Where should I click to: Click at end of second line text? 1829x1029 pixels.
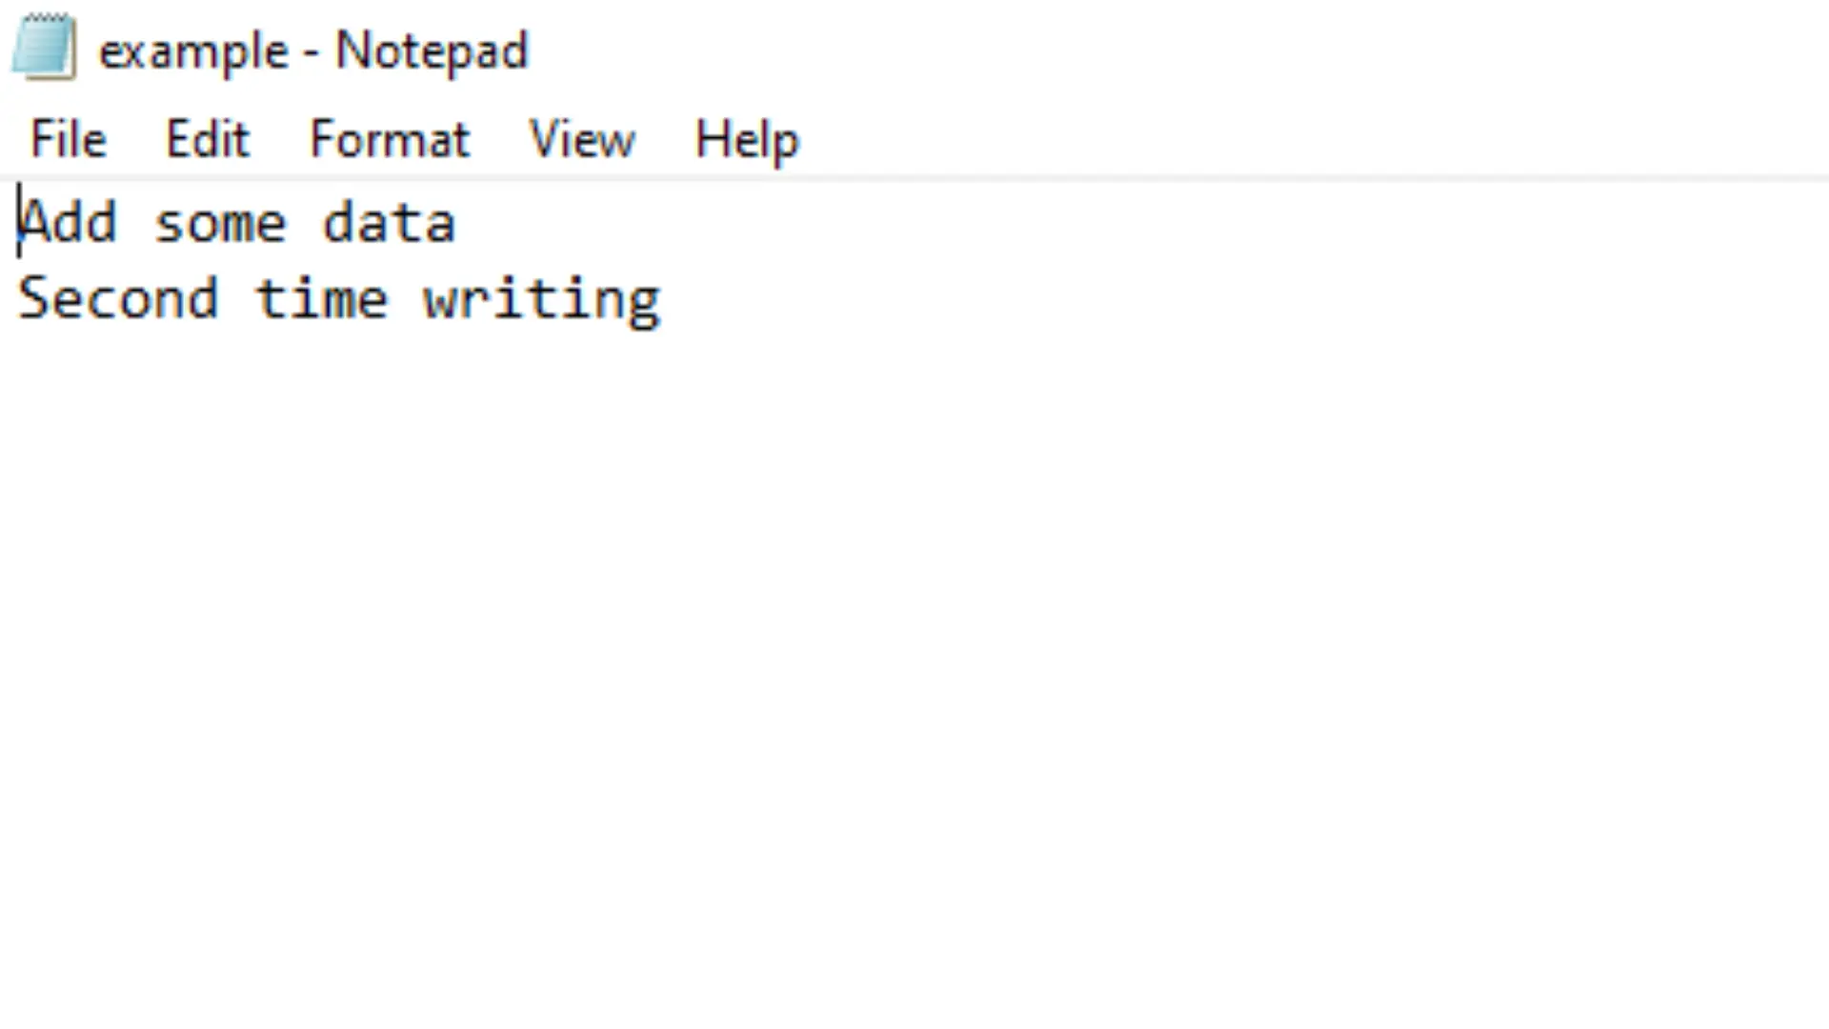pos(663,299)
